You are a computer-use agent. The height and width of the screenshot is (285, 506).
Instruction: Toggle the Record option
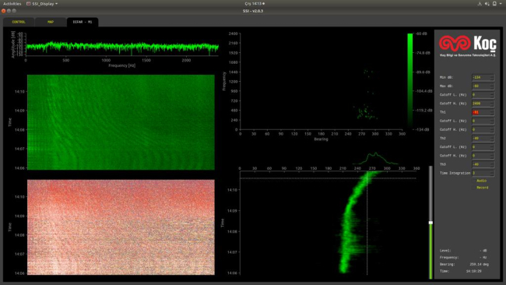click(x=482, y=188)
